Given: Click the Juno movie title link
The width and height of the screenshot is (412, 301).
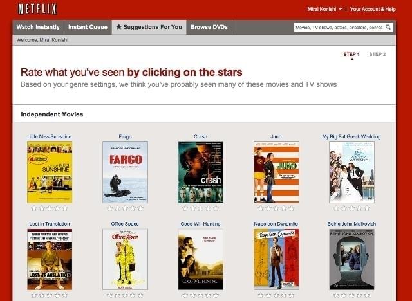Looking at the screenshot, I should tap(276, 136).
